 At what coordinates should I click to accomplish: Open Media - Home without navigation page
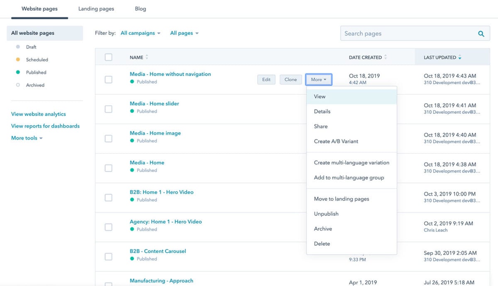click(170, 74)
